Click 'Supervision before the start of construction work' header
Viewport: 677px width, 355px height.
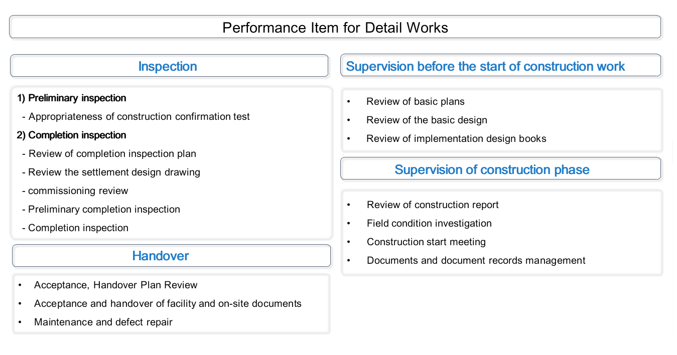(x=485, y=66)
